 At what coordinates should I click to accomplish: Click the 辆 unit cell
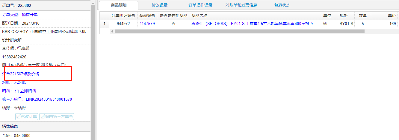pos(330,24)
